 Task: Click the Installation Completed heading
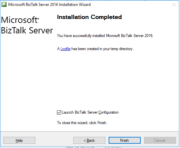click(89, 17)
